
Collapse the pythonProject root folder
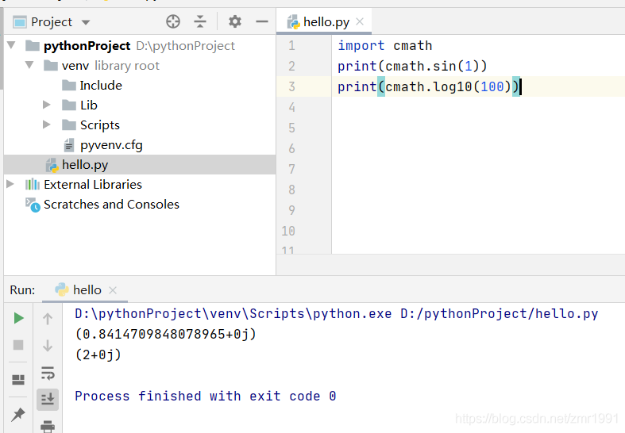pos(11,45)
